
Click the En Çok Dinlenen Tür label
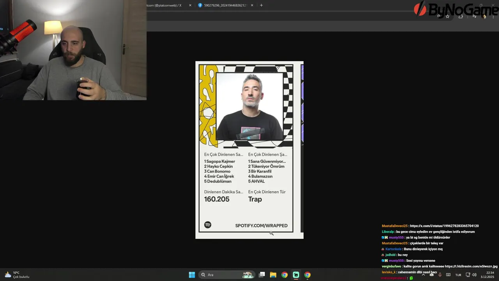pos(267,192)
